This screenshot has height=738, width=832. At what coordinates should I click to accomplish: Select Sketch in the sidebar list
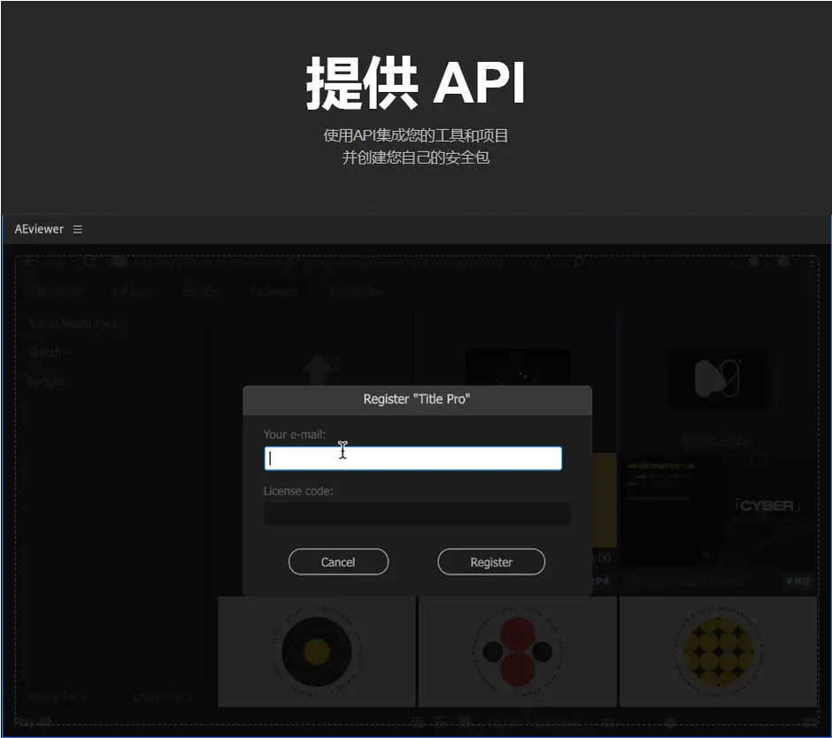(x=45, y=352)
